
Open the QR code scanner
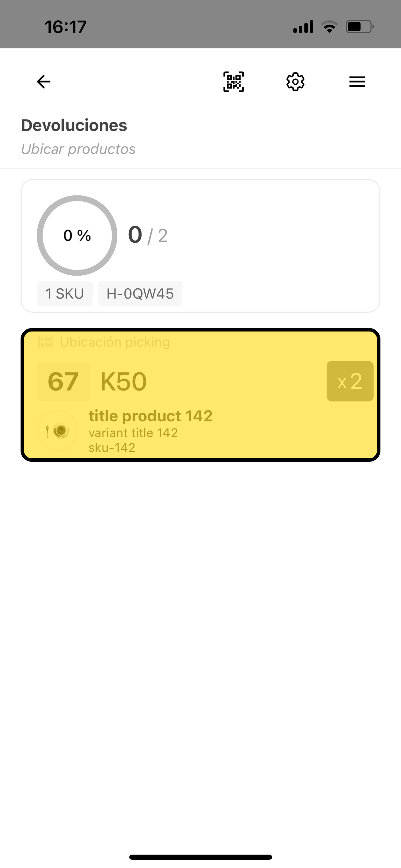234,82
